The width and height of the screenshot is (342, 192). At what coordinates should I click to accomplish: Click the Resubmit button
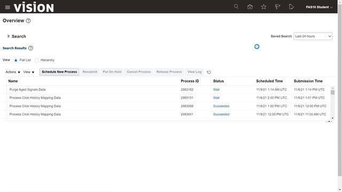(x=90, y=72)
